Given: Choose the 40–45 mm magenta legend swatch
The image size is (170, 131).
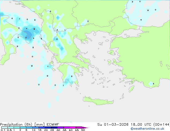Looking at the screenshot, I should [x=73, y=128].
